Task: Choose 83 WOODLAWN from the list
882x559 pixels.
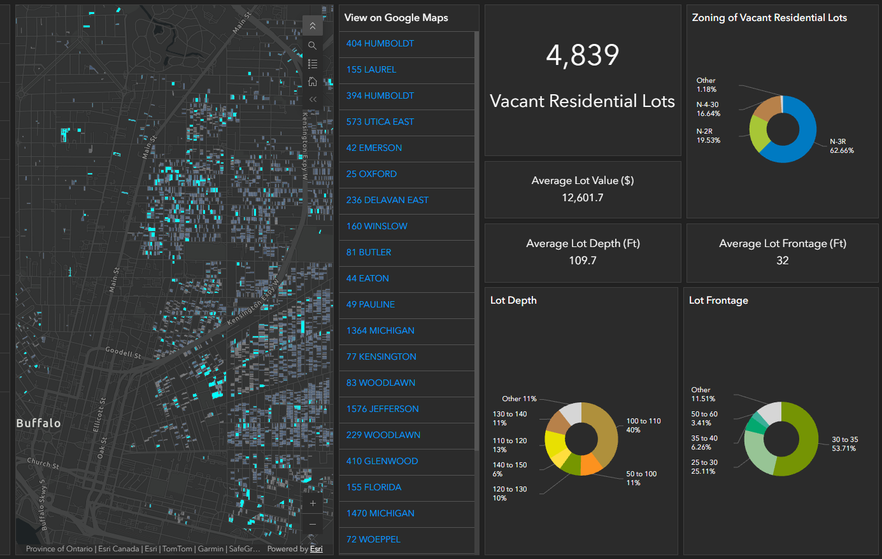Action: tap(407, 383)
